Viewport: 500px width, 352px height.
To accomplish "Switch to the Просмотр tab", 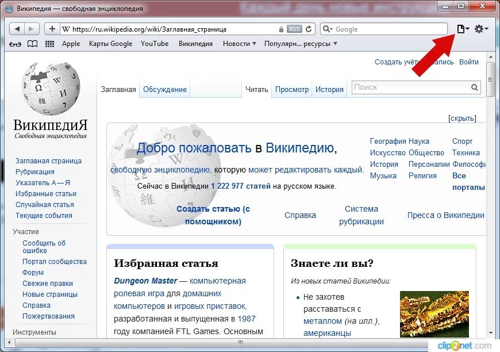I will point(292,89).
